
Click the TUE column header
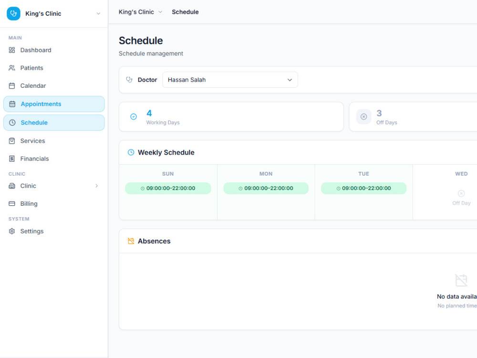[364, 174]
